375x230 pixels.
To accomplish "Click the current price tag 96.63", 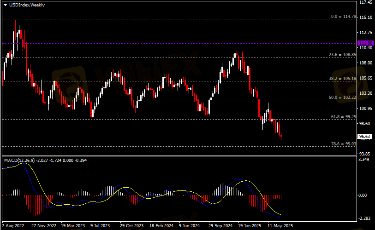I will (x=365, y=137).
